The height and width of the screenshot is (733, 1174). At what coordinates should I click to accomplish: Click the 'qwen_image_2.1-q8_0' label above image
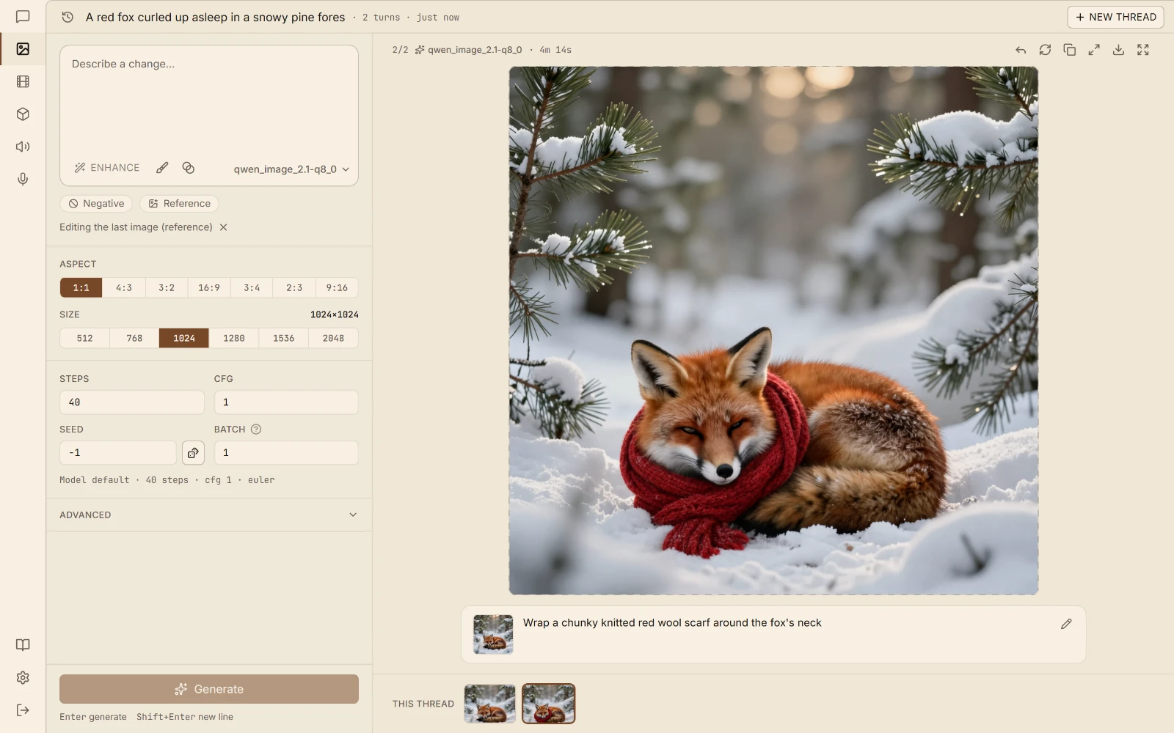(475, 50)
